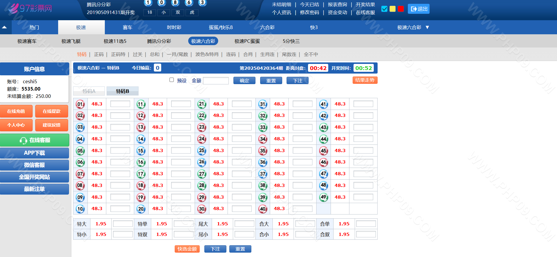Select lottery ball number 49

pyautogui.click(x=324, y=197)
